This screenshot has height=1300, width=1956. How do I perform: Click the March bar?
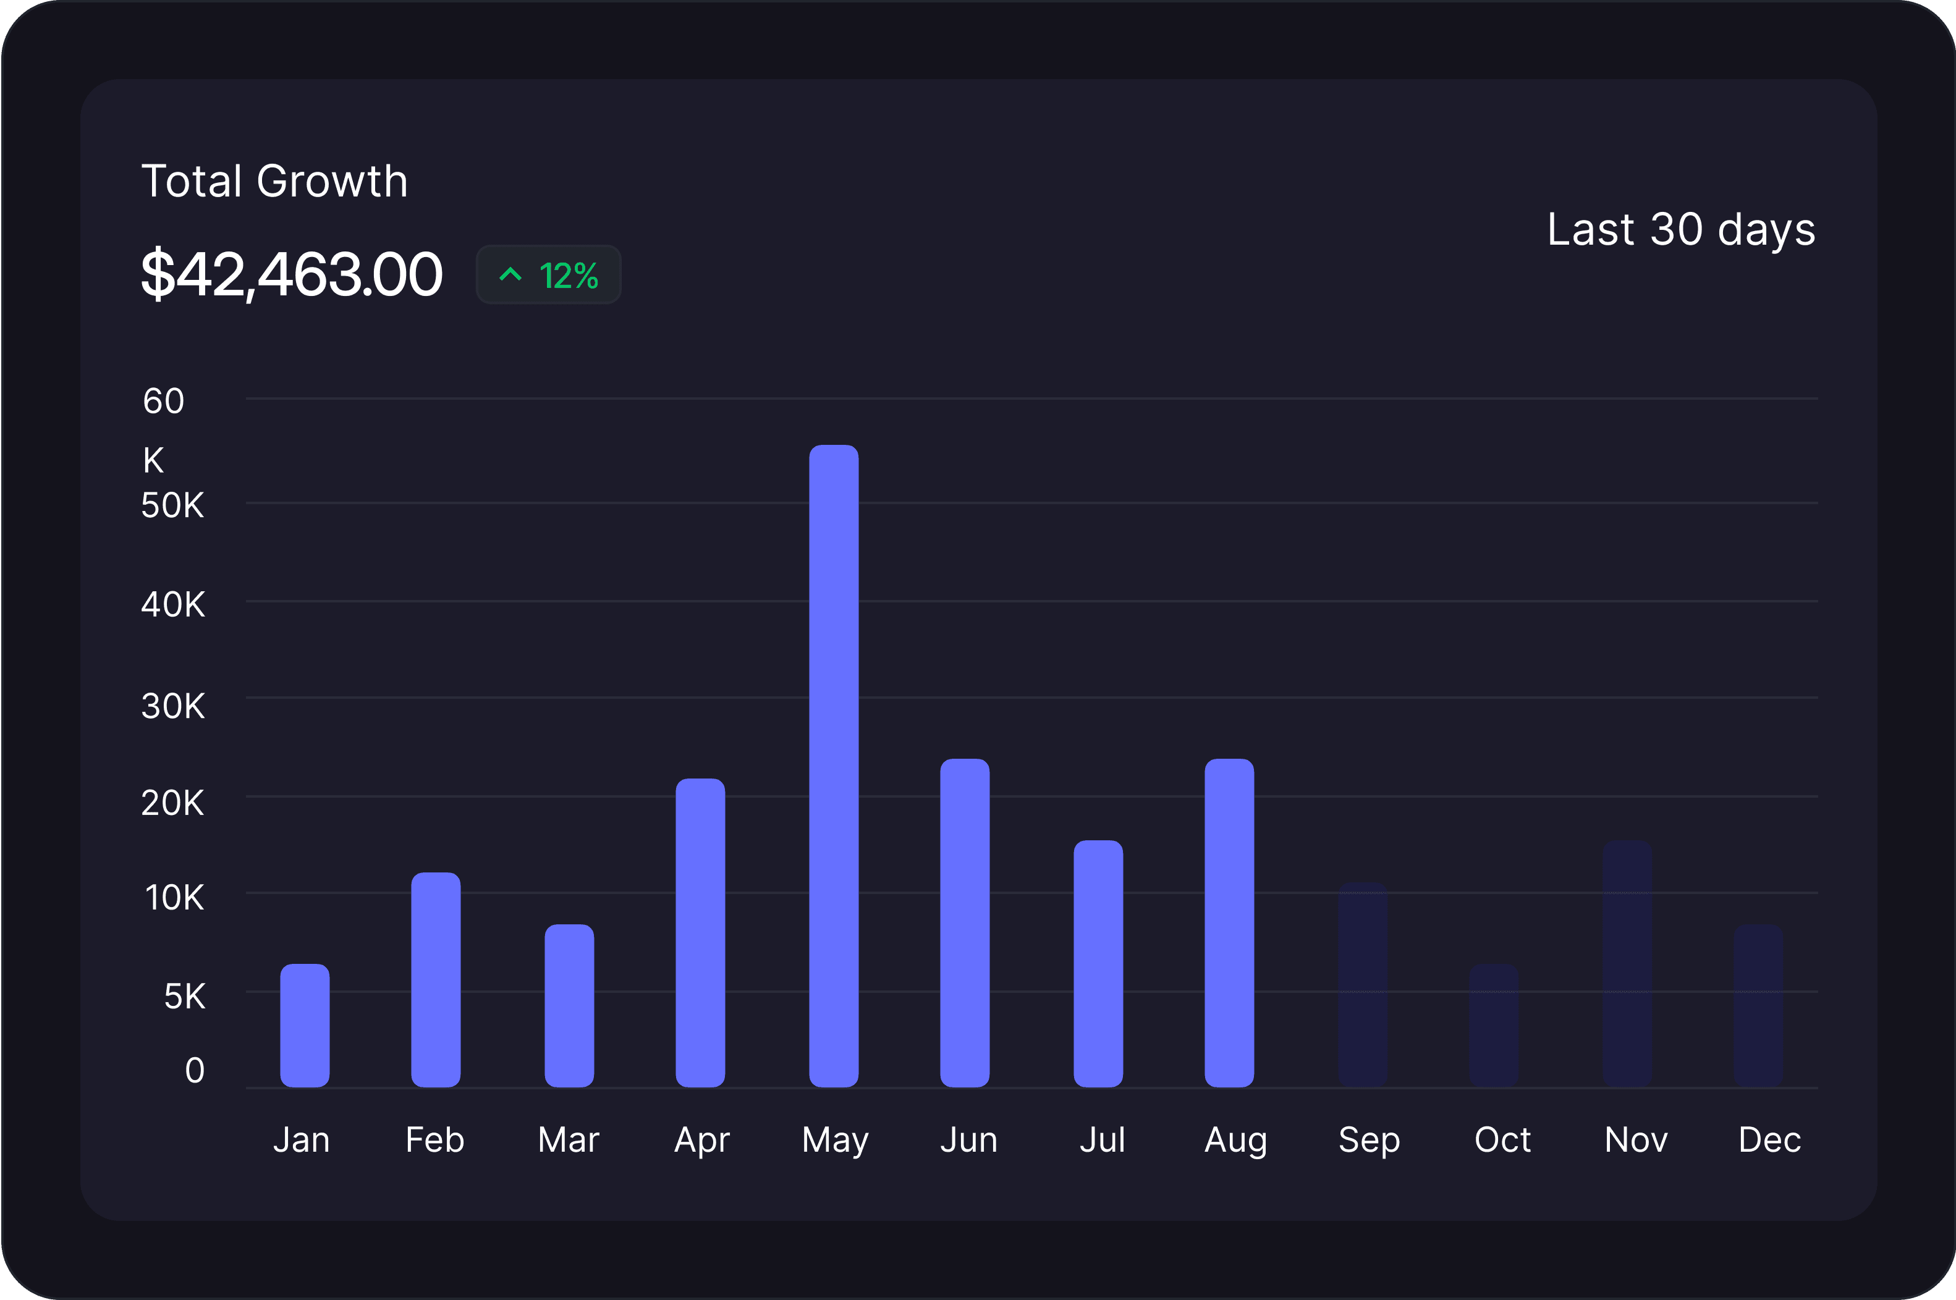click(x=569, y=1006)
